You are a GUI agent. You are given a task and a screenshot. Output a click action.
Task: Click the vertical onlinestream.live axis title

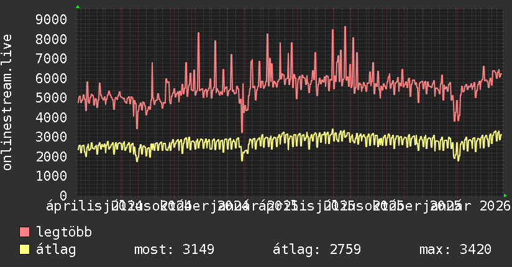pos(7,102)
